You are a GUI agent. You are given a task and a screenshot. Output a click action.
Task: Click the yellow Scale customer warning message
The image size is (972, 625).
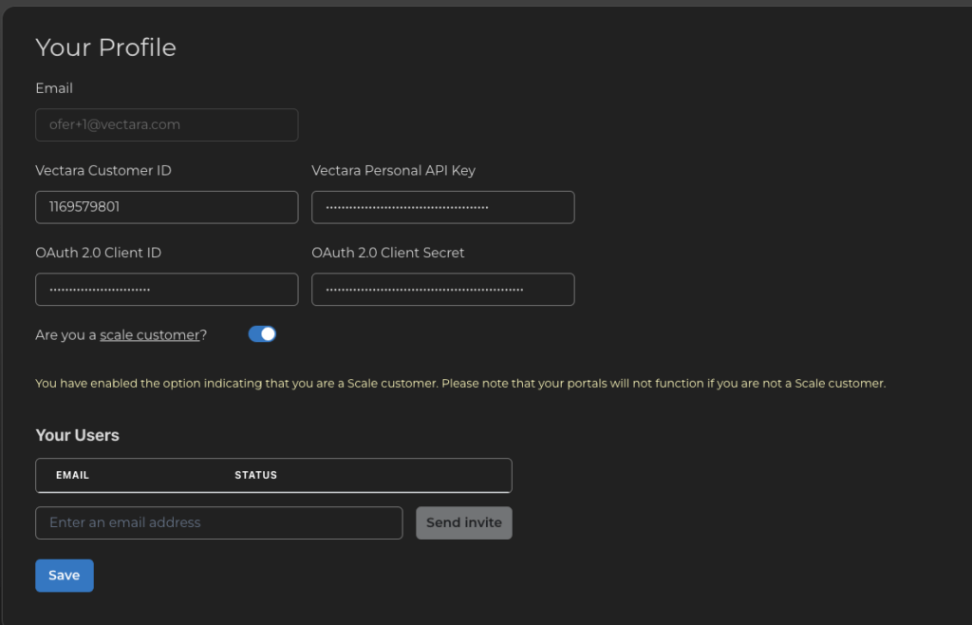(460, 384)
